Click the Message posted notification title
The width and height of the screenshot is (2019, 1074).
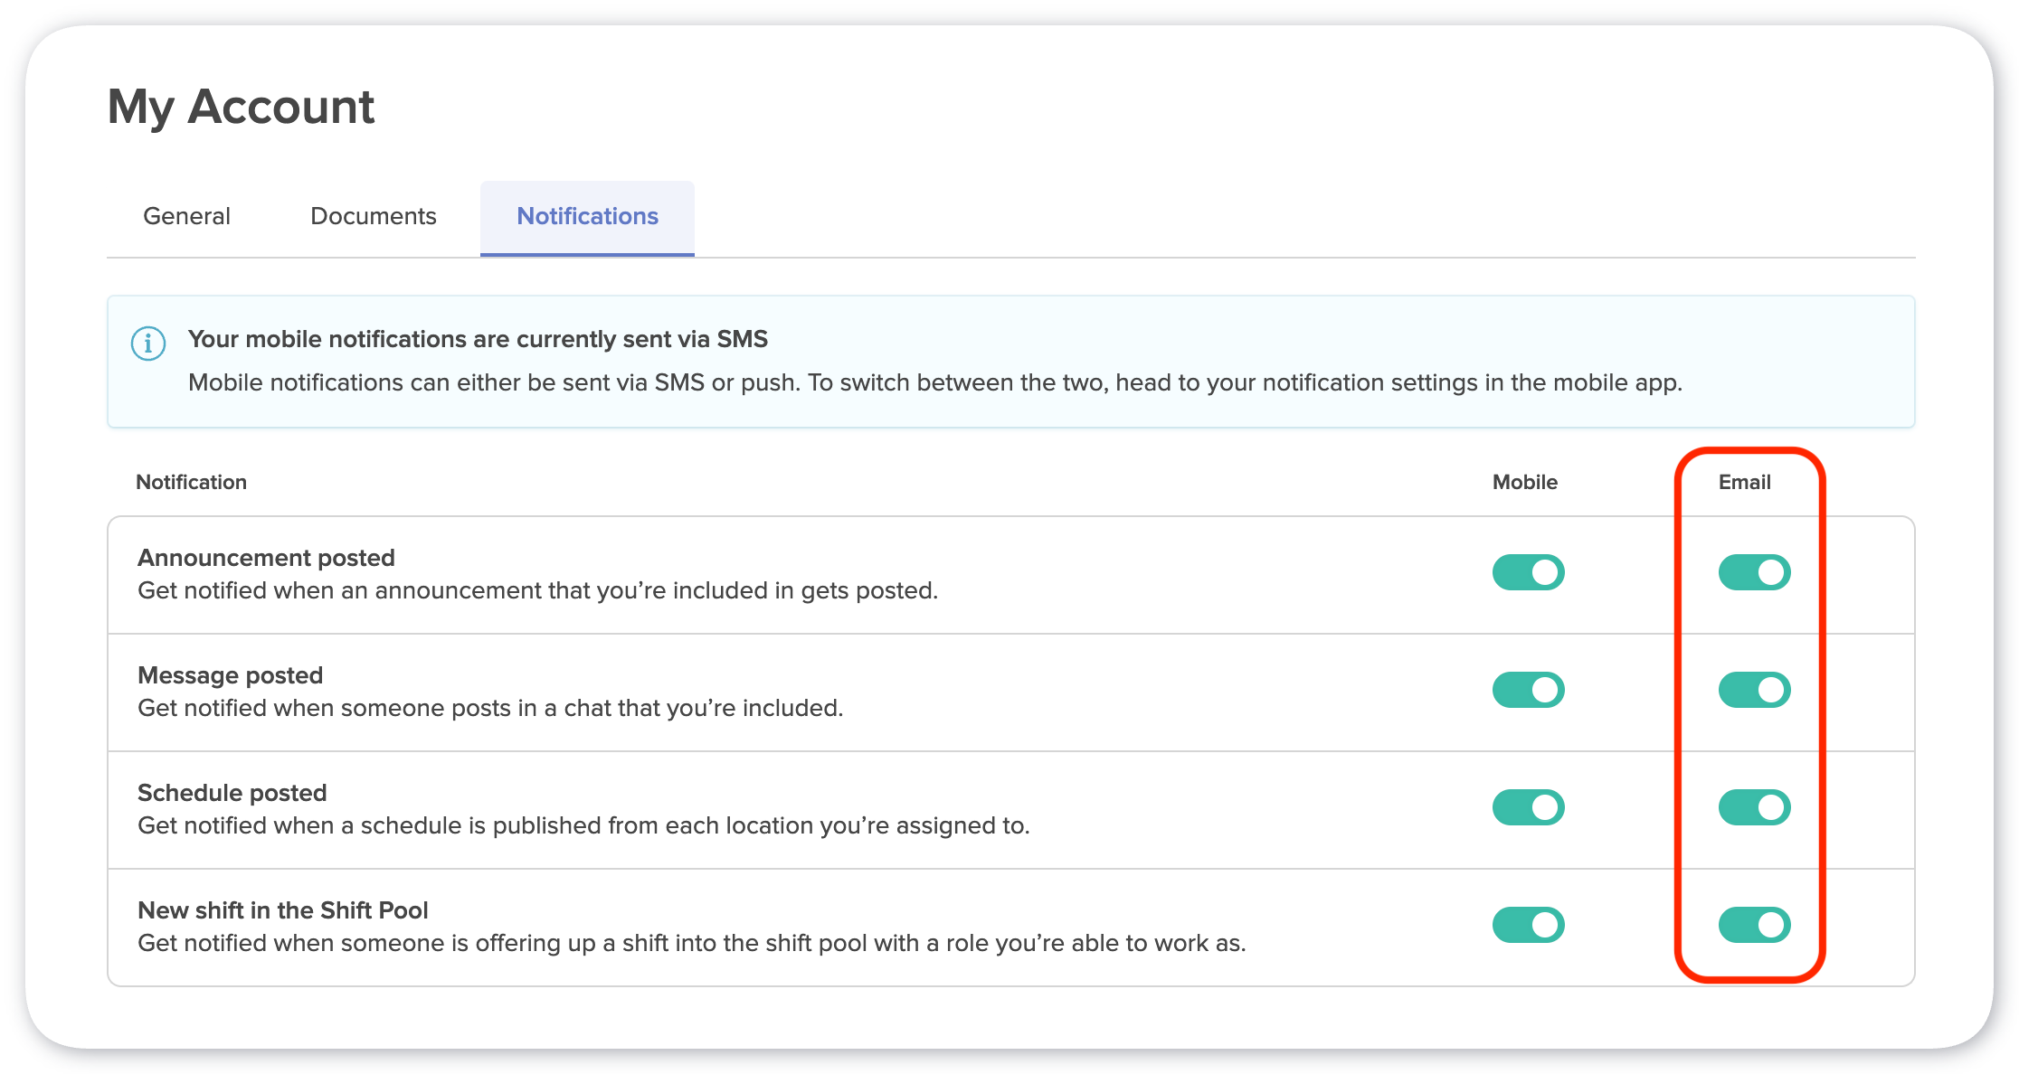point(231,674)
